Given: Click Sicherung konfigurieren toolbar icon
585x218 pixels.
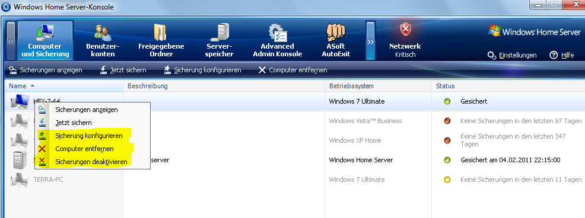Looking at the screenshot, I should [167, 70].
